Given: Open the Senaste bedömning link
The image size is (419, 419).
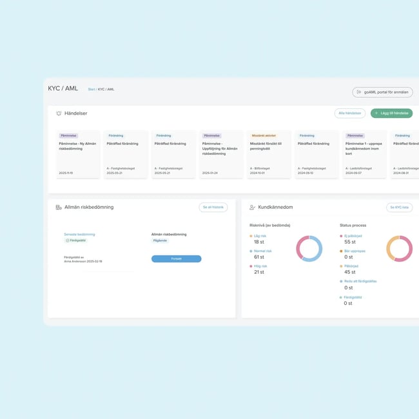Looking at the screenshot, I should point(79,235).
